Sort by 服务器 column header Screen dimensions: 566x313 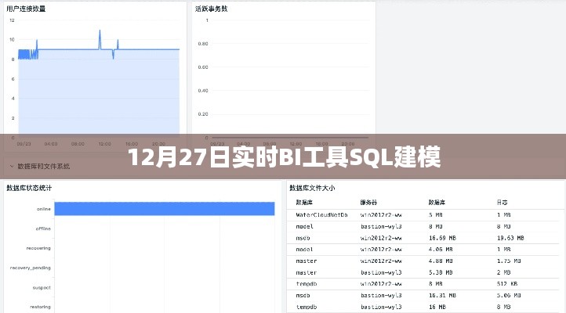(369, 201)
